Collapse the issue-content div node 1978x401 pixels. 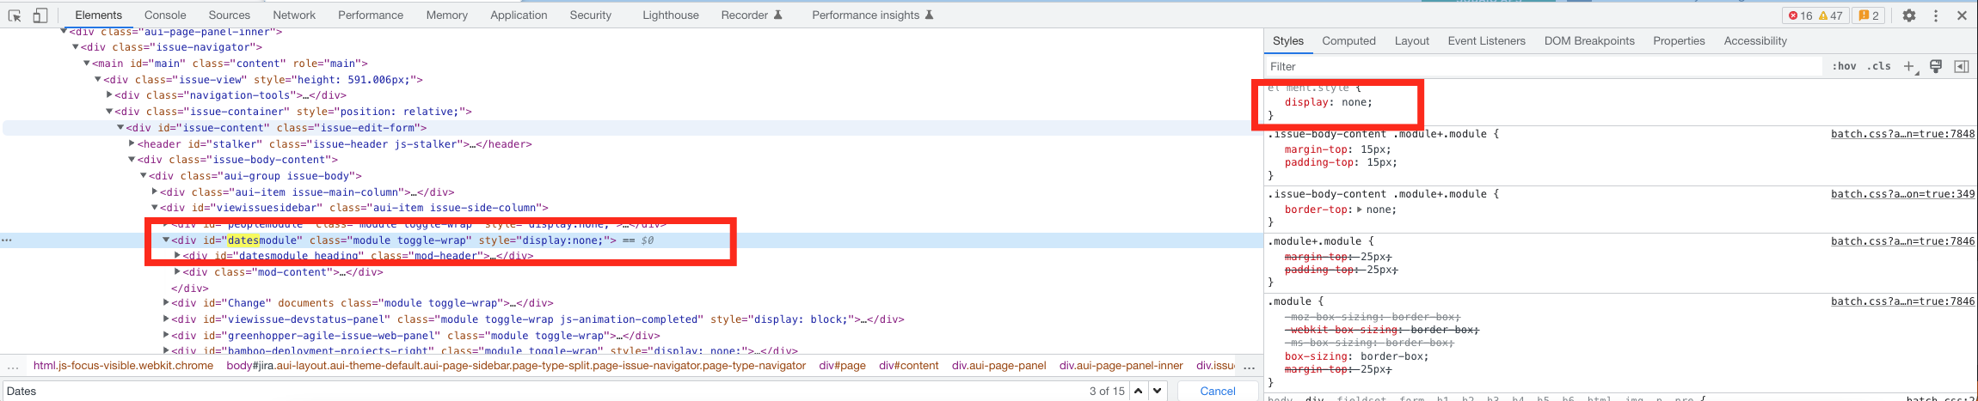coord(120,128)
